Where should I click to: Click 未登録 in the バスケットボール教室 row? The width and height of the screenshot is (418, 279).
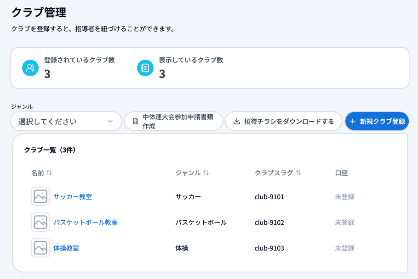click(344, 223)
